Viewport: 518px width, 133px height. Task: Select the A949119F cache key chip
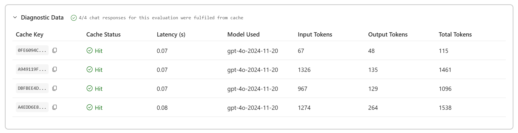(x=32, y=69)
